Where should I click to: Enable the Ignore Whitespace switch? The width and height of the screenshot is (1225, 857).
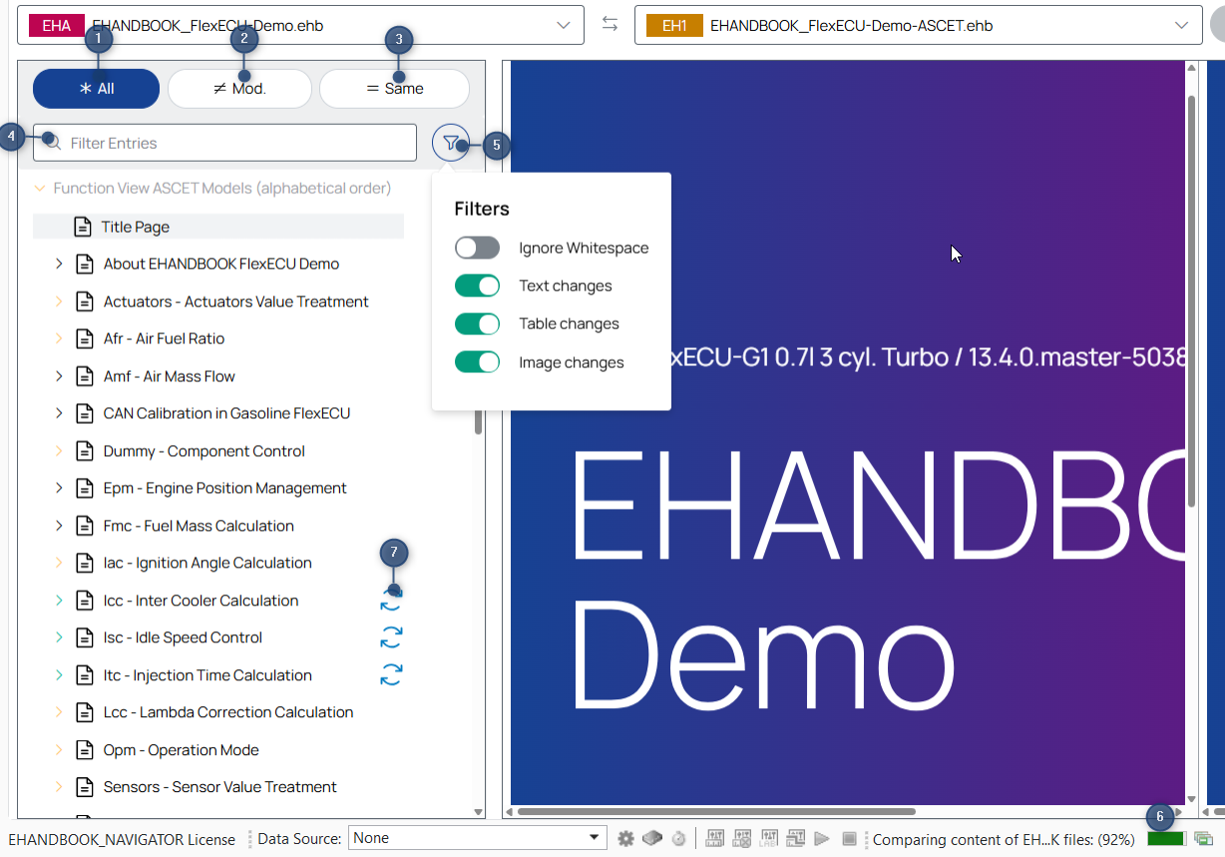pos(477,247)
